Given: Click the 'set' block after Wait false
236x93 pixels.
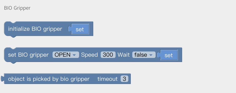Looking at the screenshot, I should (x=169, y=55).
